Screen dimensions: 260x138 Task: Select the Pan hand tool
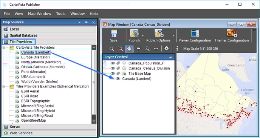click(x=129, y=49)
